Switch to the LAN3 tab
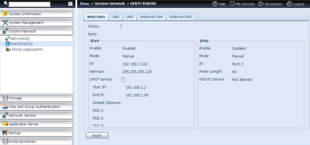This screenshot has height=145, width=310. 130,17
